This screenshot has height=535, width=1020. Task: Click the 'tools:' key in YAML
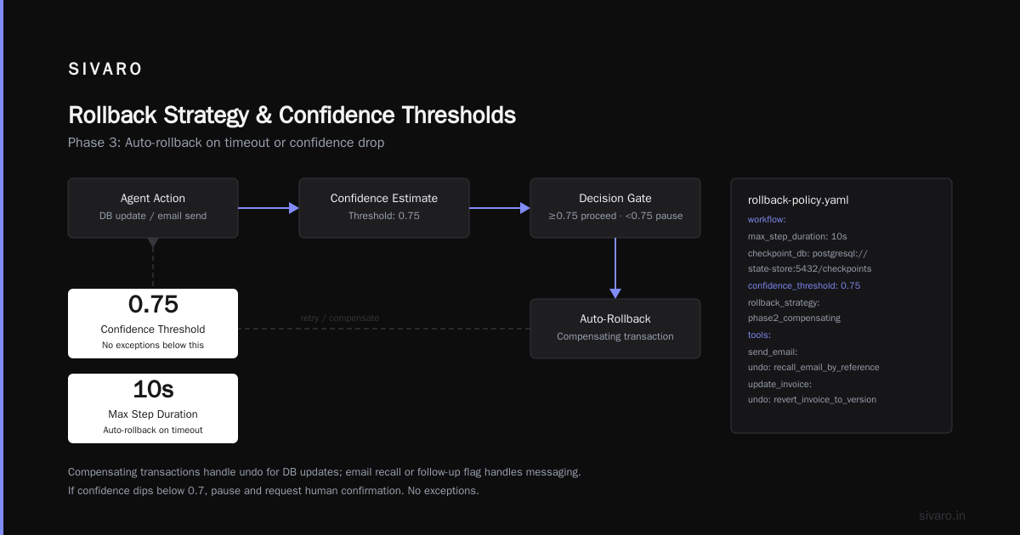pos(761,335)
